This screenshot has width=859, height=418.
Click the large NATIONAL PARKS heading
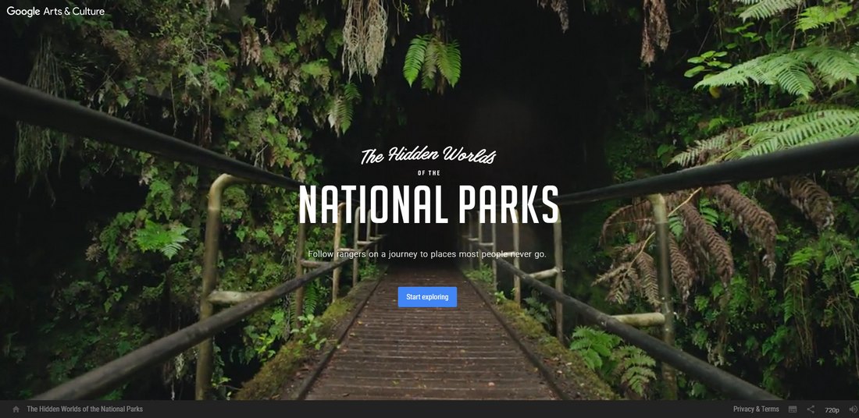(429, 204)
